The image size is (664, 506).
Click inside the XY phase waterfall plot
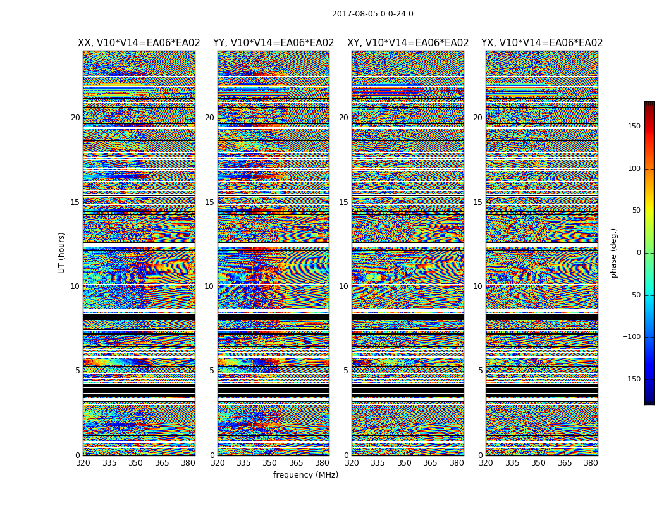click(x=408, y=253)
